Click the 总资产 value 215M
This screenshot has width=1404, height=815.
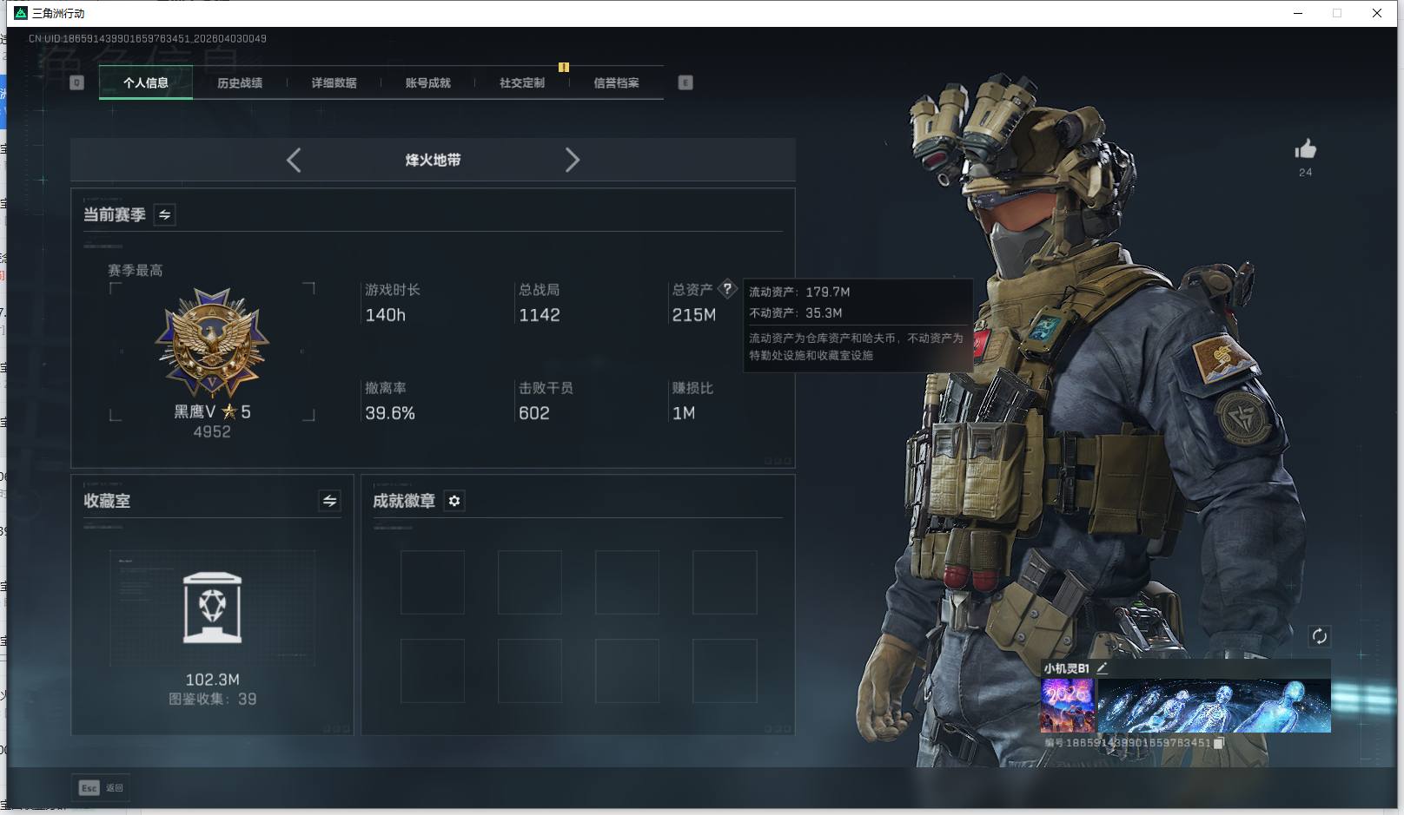[694, 315]
